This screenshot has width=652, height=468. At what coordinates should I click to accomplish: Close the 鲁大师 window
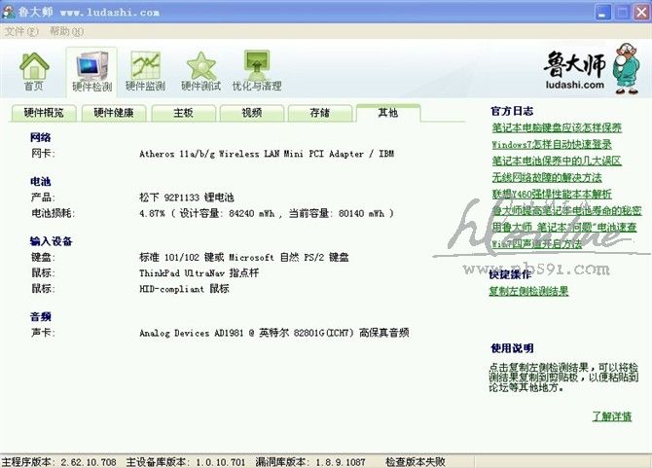(x=641, y=13)
